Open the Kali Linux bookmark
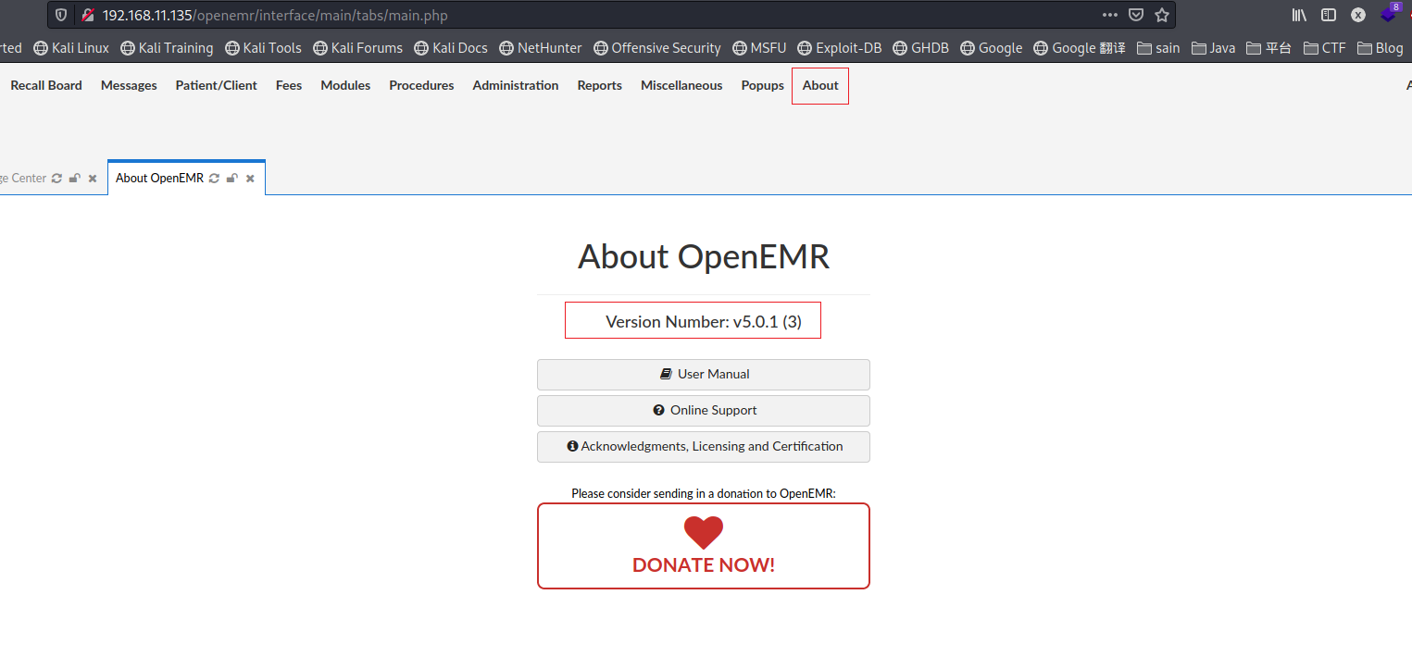 point(70,48)
